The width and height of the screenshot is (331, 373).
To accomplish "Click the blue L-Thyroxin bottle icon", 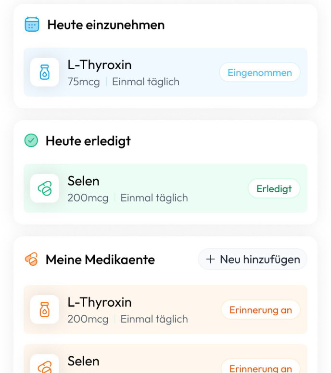I will point(44,73).
